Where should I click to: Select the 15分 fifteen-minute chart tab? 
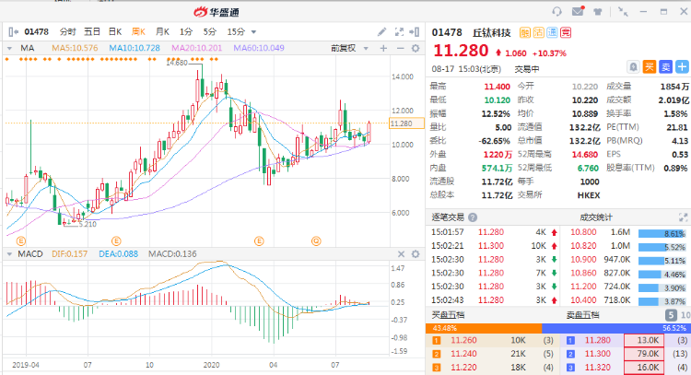click(236, 31)
